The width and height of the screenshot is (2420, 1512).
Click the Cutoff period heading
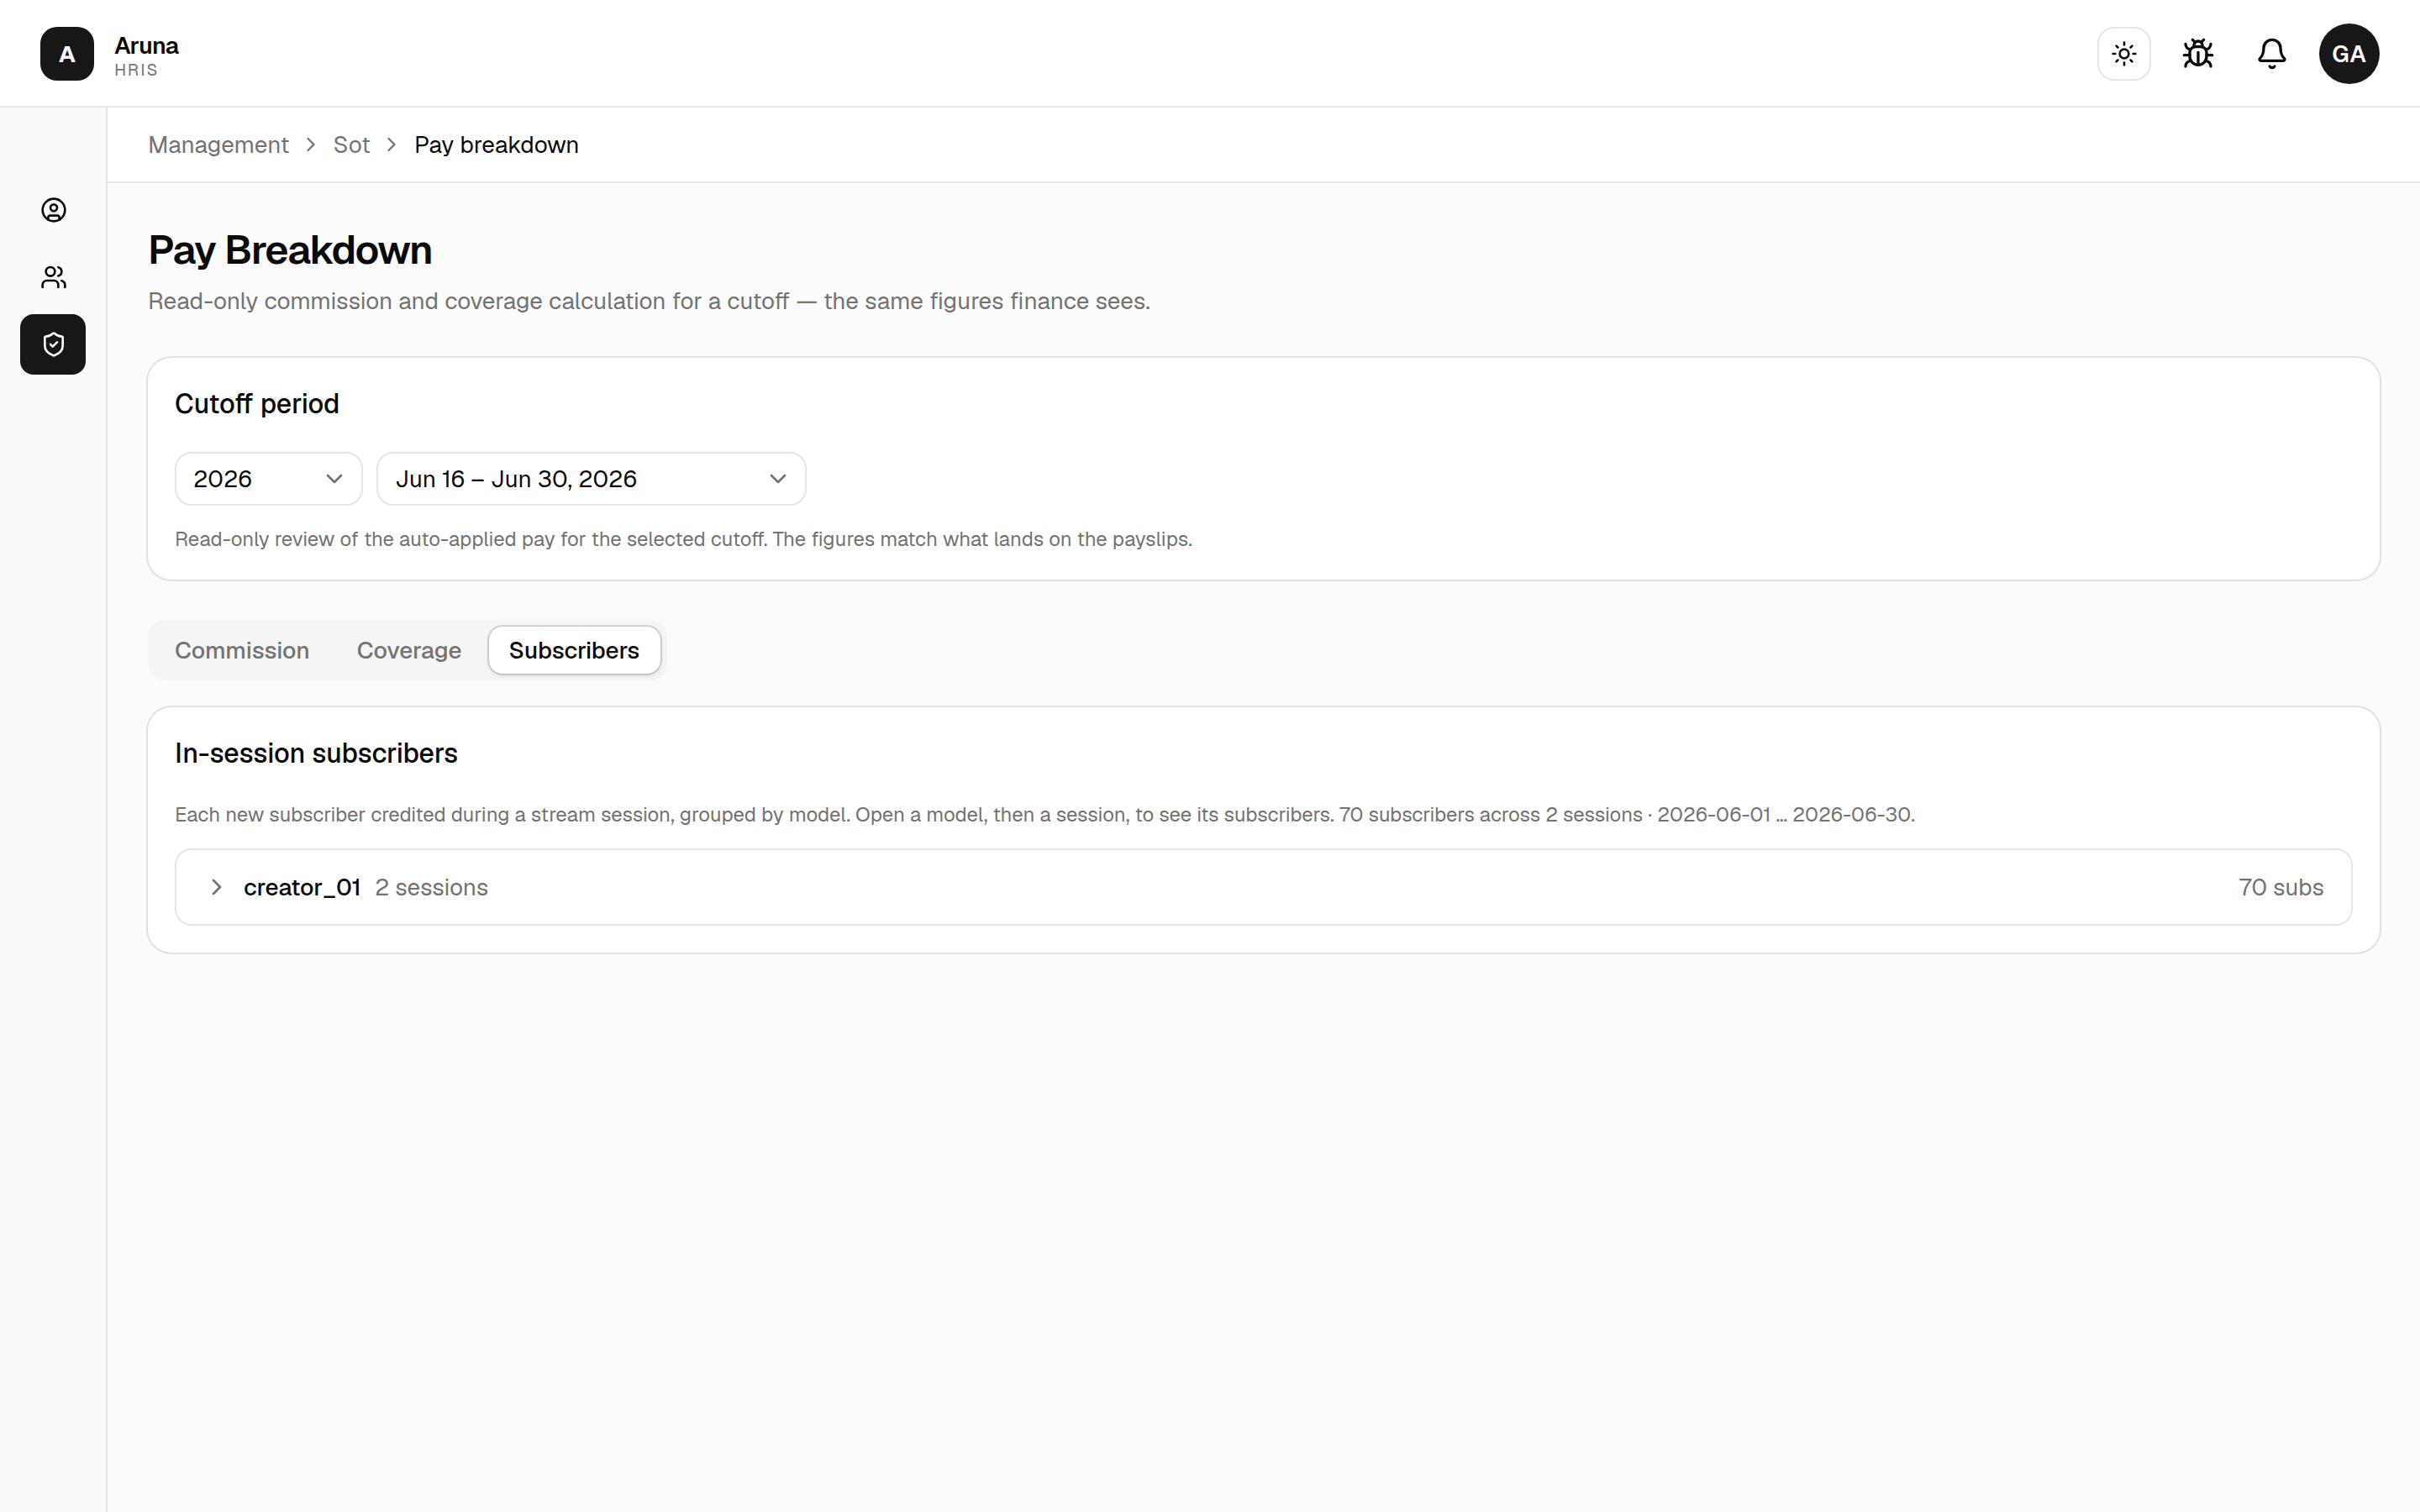coord(257,404)
